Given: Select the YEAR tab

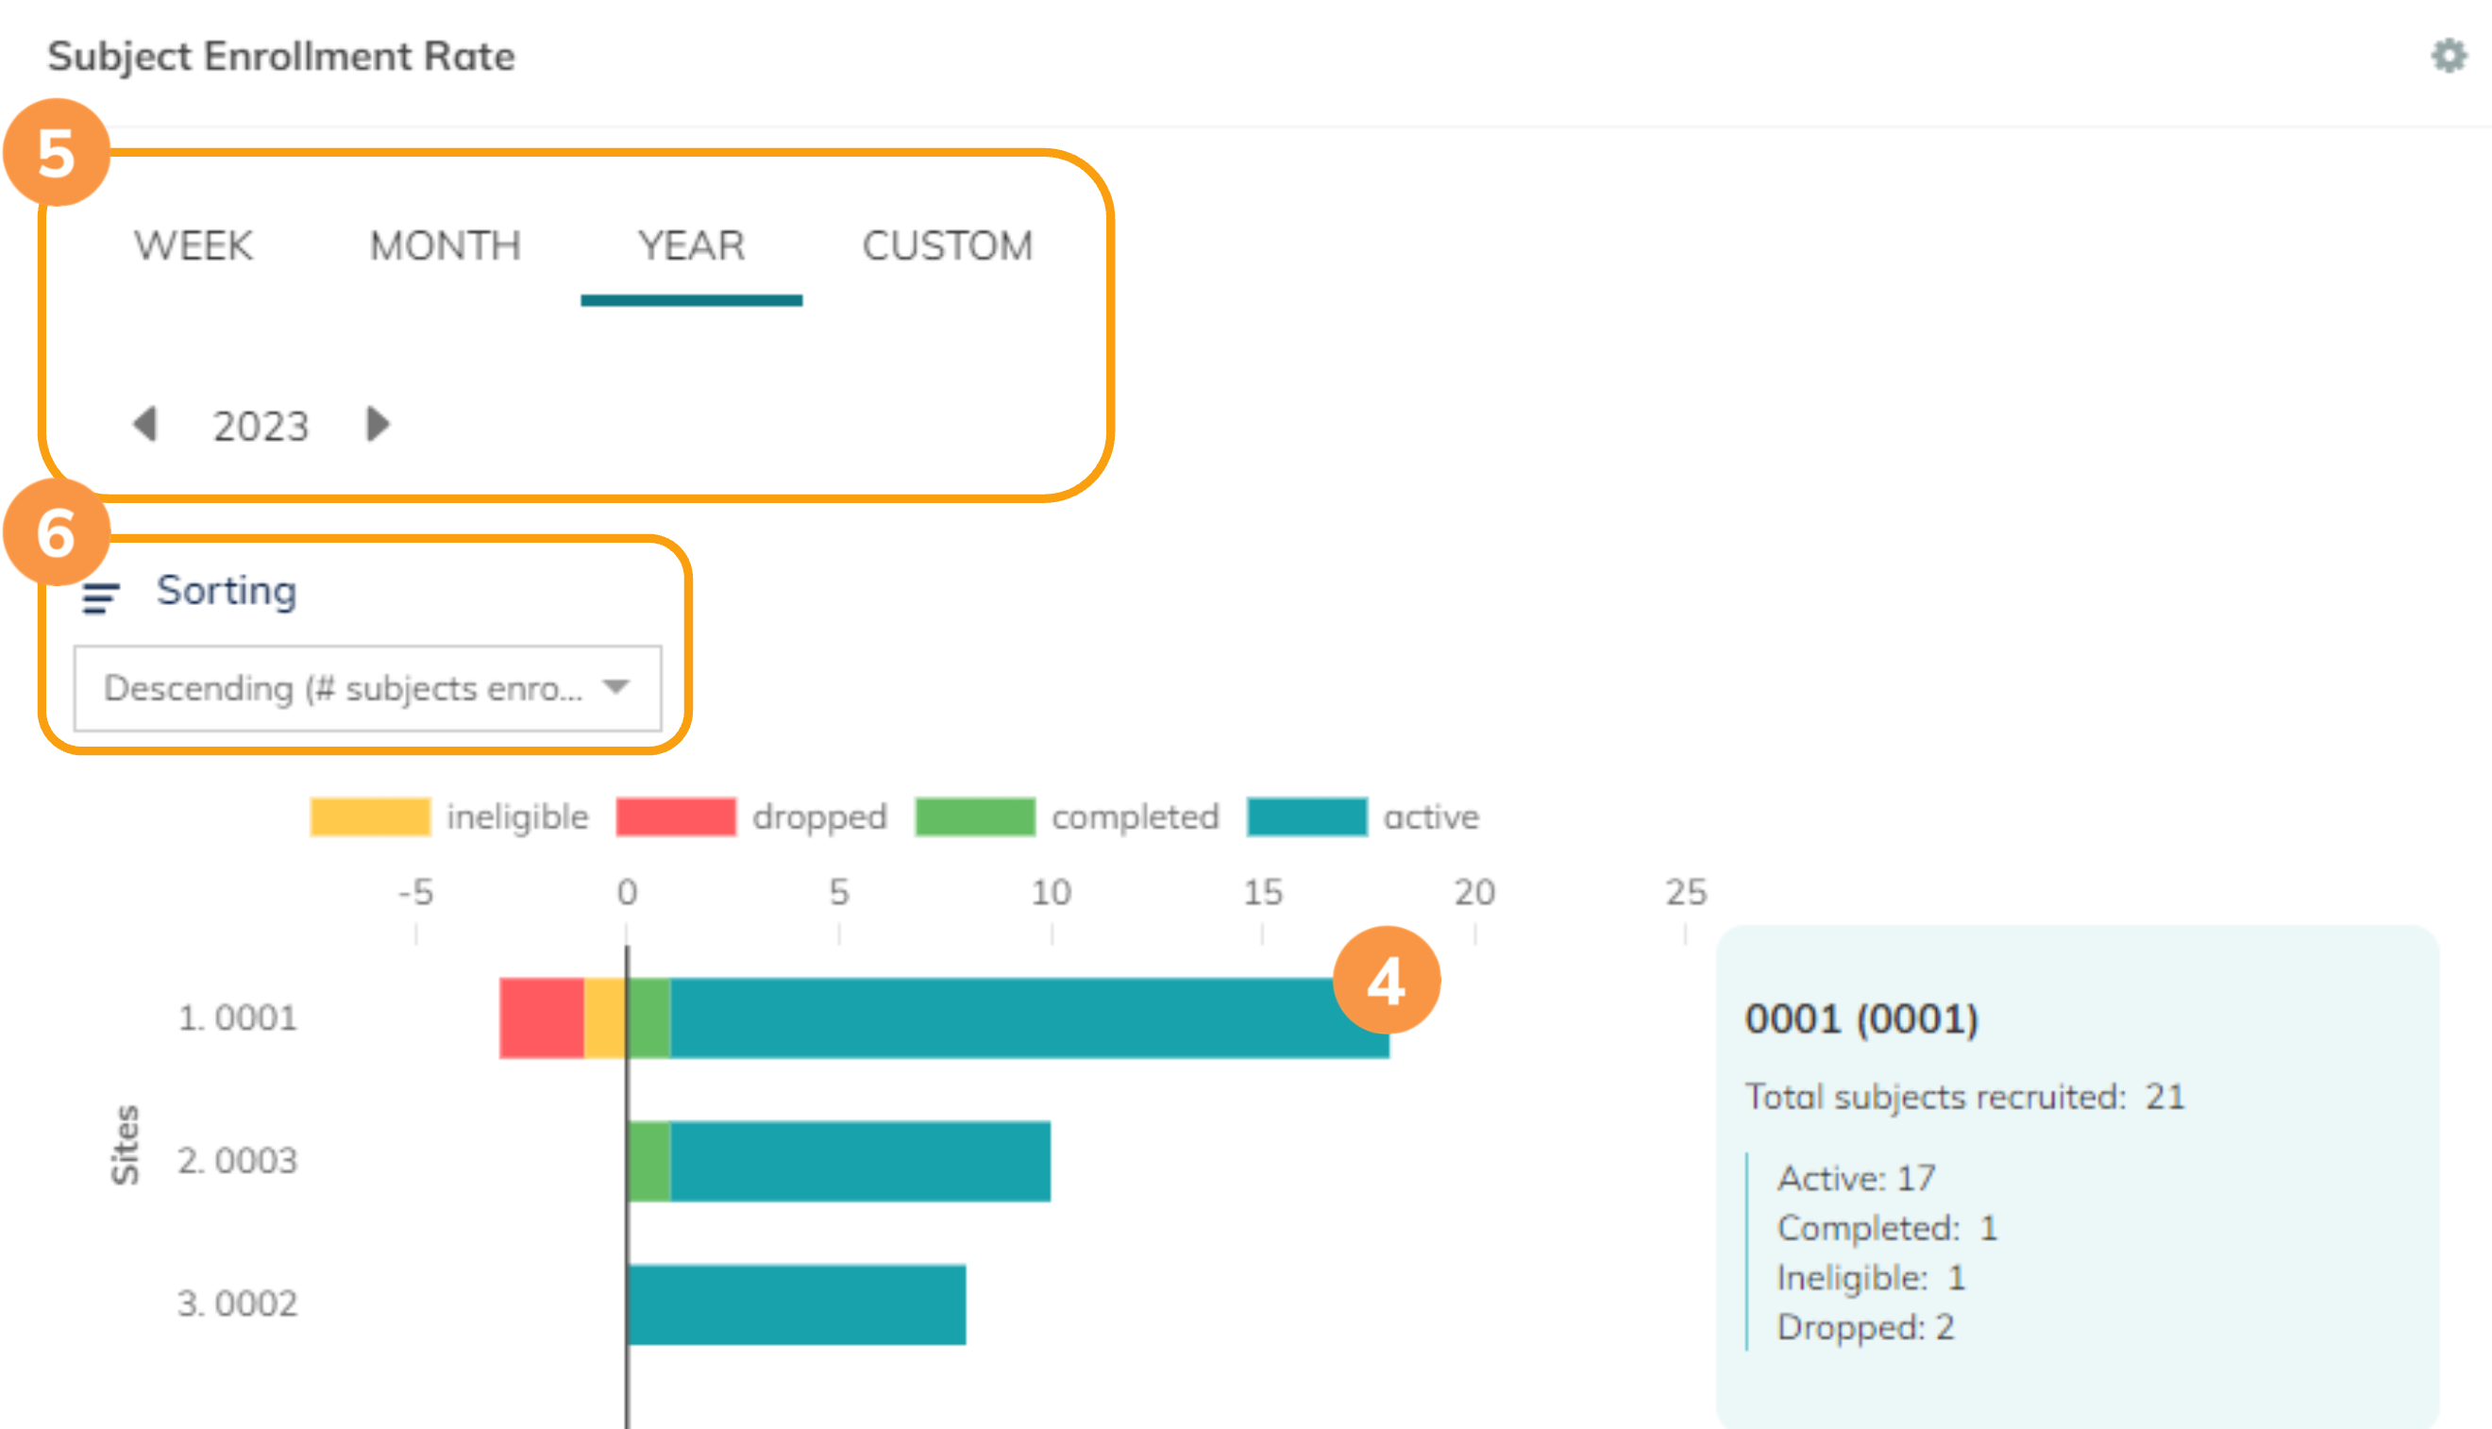Looking at the screenshot, I should coord(691,245).
